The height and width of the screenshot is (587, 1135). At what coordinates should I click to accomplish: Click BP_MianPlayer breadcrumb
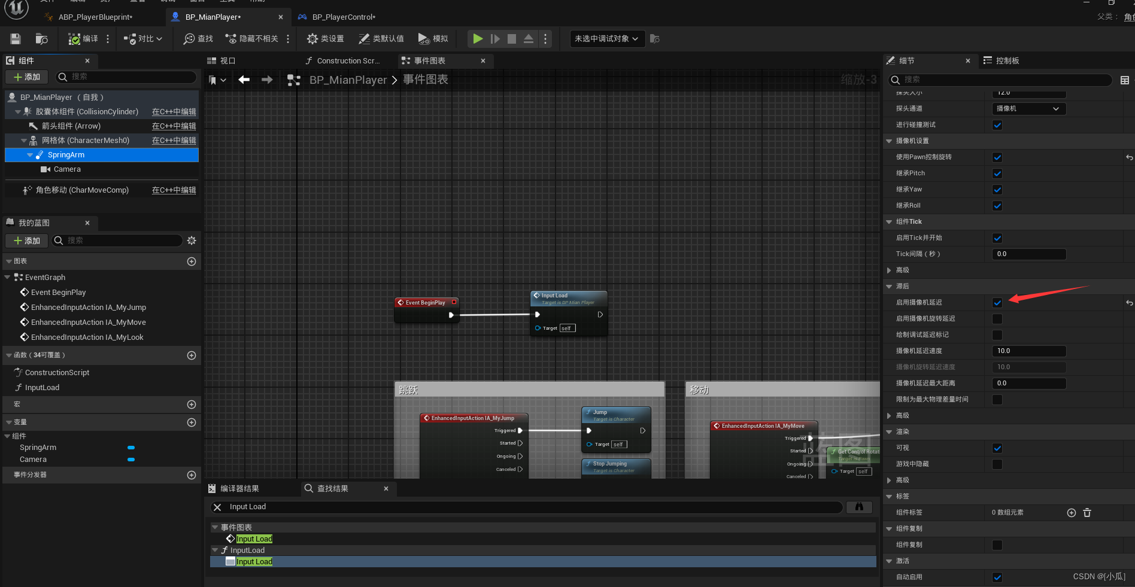coord(348,80)
